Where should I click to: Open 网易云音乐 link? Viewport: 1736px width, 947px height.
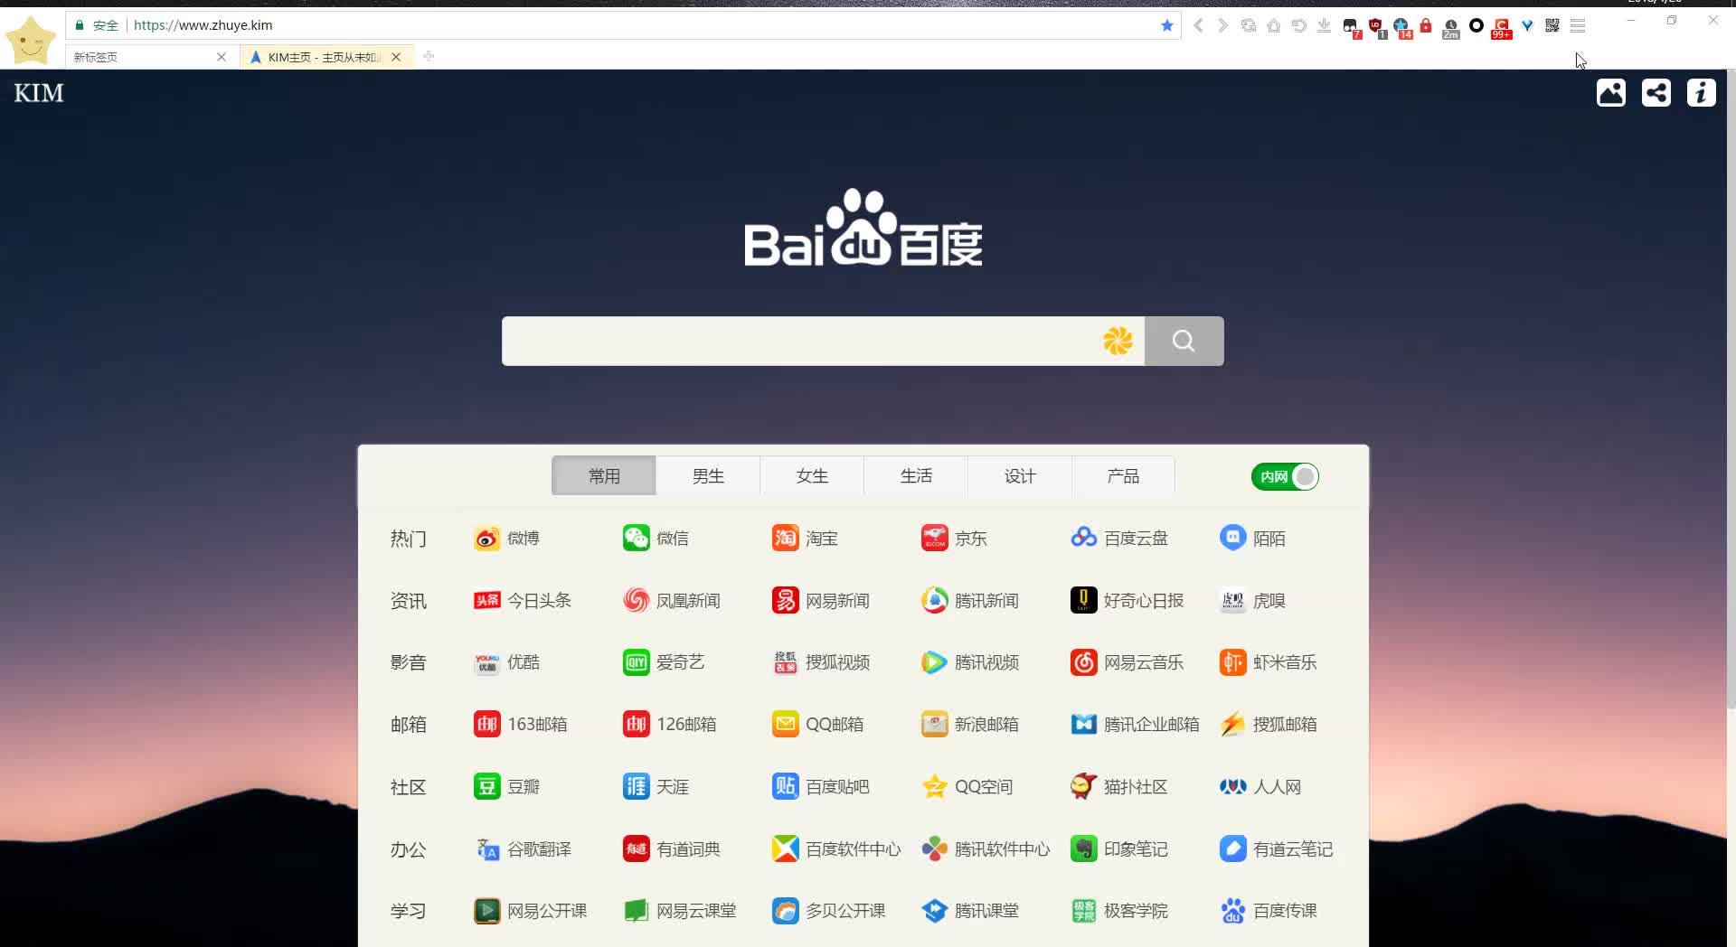[1127, 662]
